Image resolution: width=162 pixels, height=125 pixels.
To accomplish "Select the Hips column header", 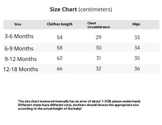I will point(136,24).
